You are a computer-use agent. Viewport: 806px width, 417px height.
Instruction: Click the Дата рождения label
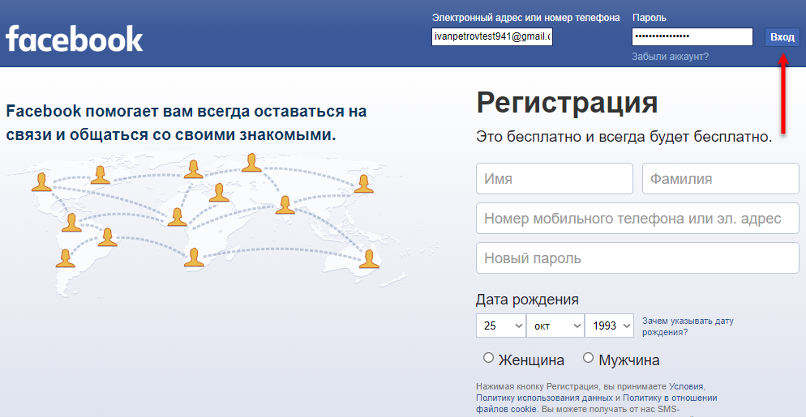pyautogui.click(x=527, y=300)
